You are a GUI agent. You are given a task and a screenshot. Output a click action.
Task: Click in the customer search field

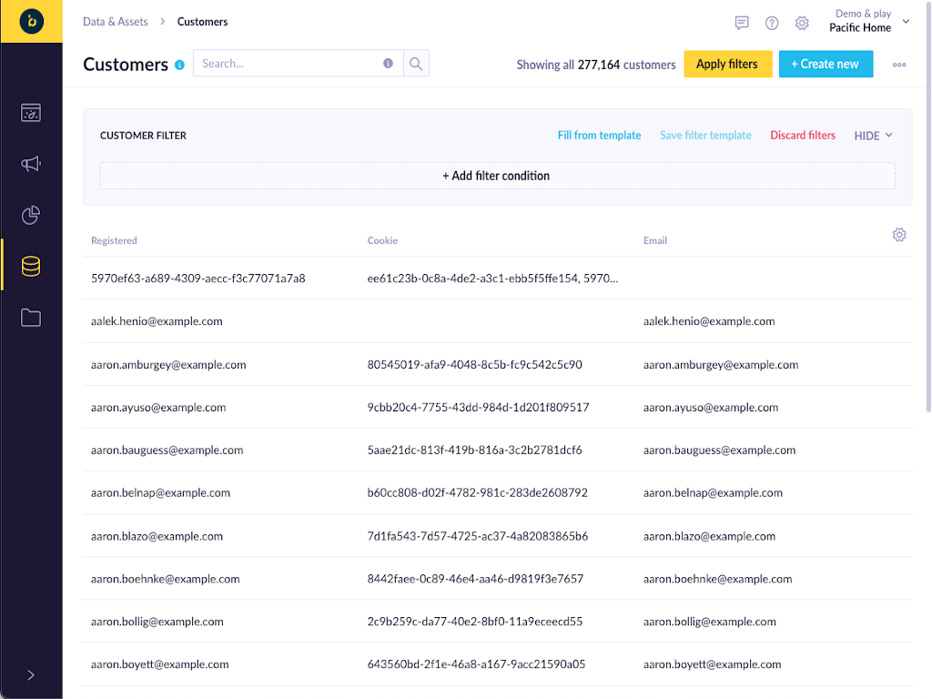(287, 64)
